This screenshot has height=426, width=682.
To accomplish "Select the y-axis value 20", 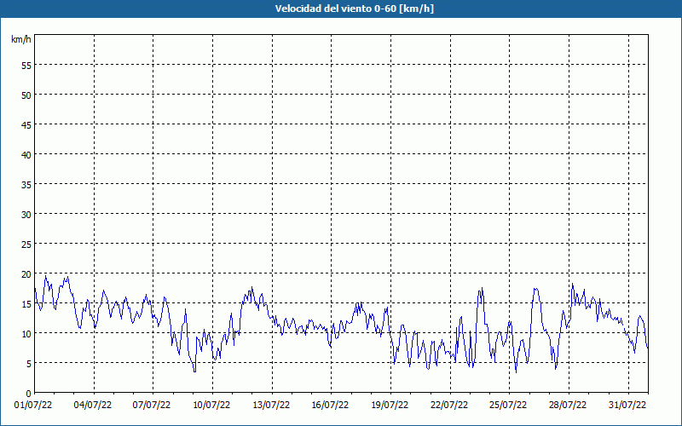I will tap(26, 273).
